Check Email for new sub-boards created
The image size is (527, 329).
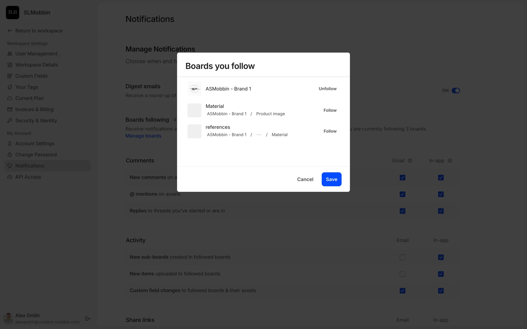(402, 257)
